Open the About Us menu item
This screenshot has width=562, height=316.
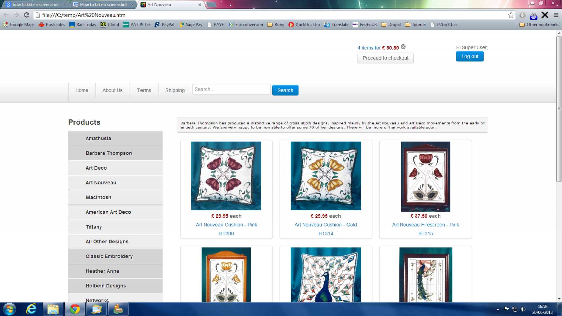[112, 90]
